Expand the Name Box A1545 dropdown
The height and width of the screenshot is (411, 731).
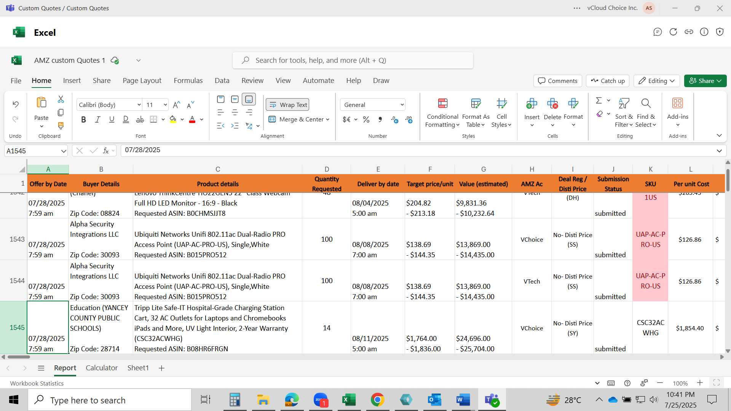(63, 151)
